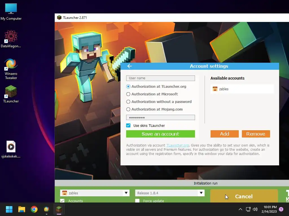Focus the User name field
Viewport: 289px width, 216px height.
[161, 78]
